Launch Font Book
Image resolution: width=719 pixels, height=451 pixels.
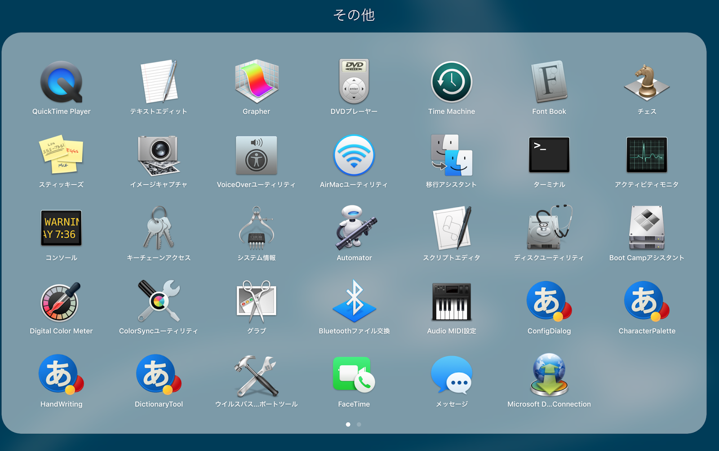pyautogui.click(x=549, y=82)
